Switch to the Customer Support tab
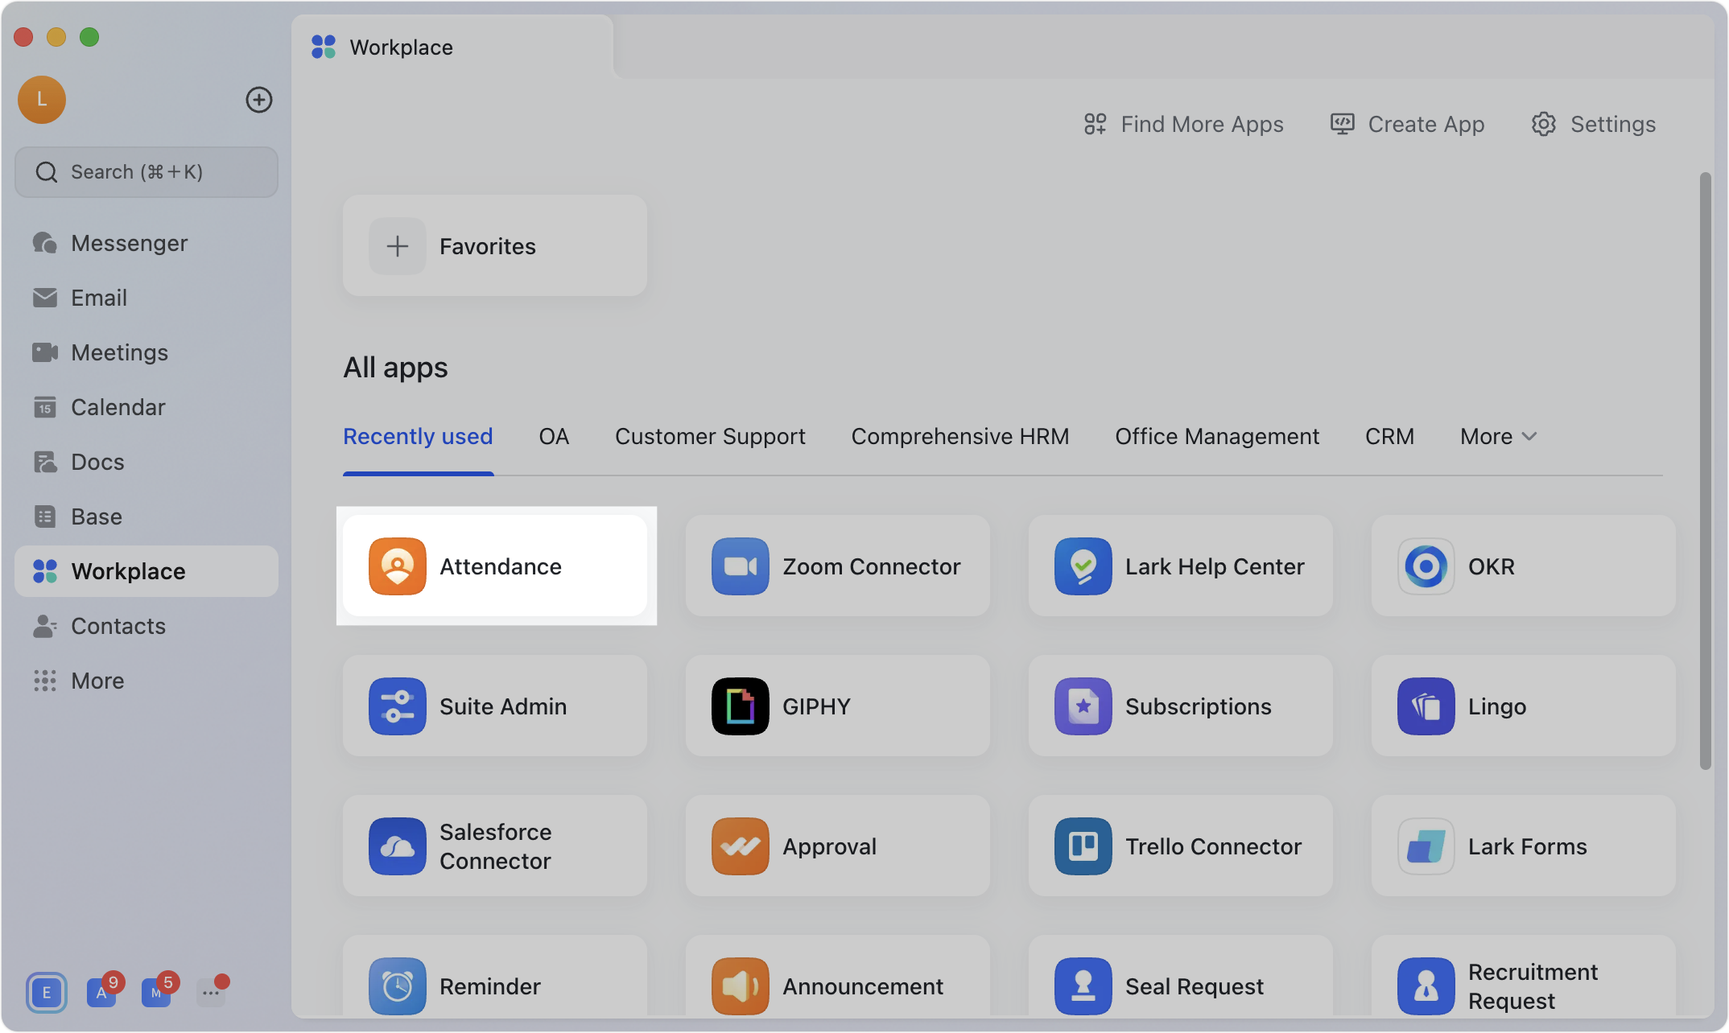Screen dimensions: 1729x1033 [x=710, y=436]
